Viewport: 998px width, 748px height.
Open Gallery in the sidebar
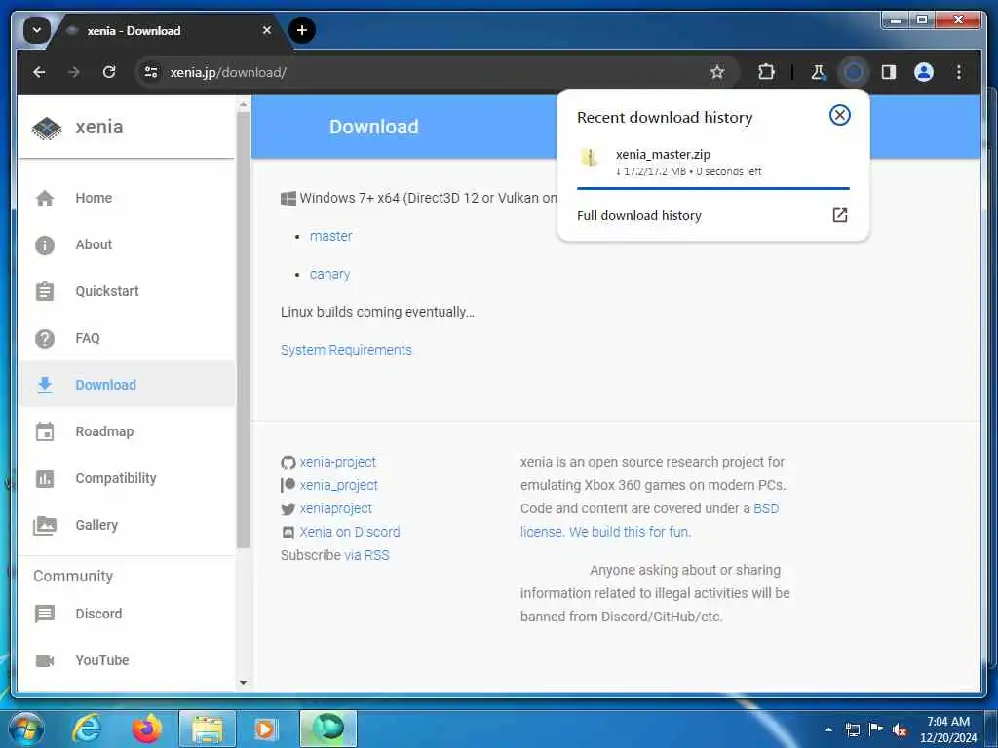(x=127, y=525)
